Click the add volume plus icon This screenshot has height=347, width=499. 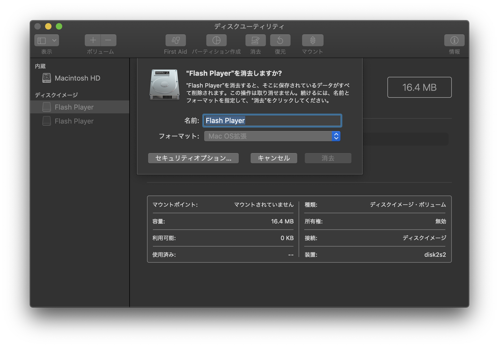pos(93,41)
